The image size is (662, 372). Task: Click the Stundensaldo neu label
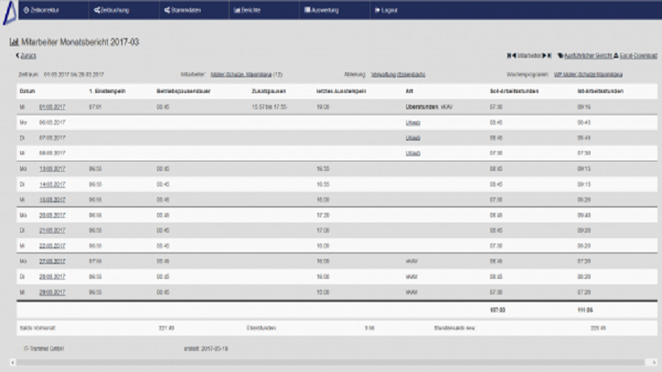click(x=454, y=328)
